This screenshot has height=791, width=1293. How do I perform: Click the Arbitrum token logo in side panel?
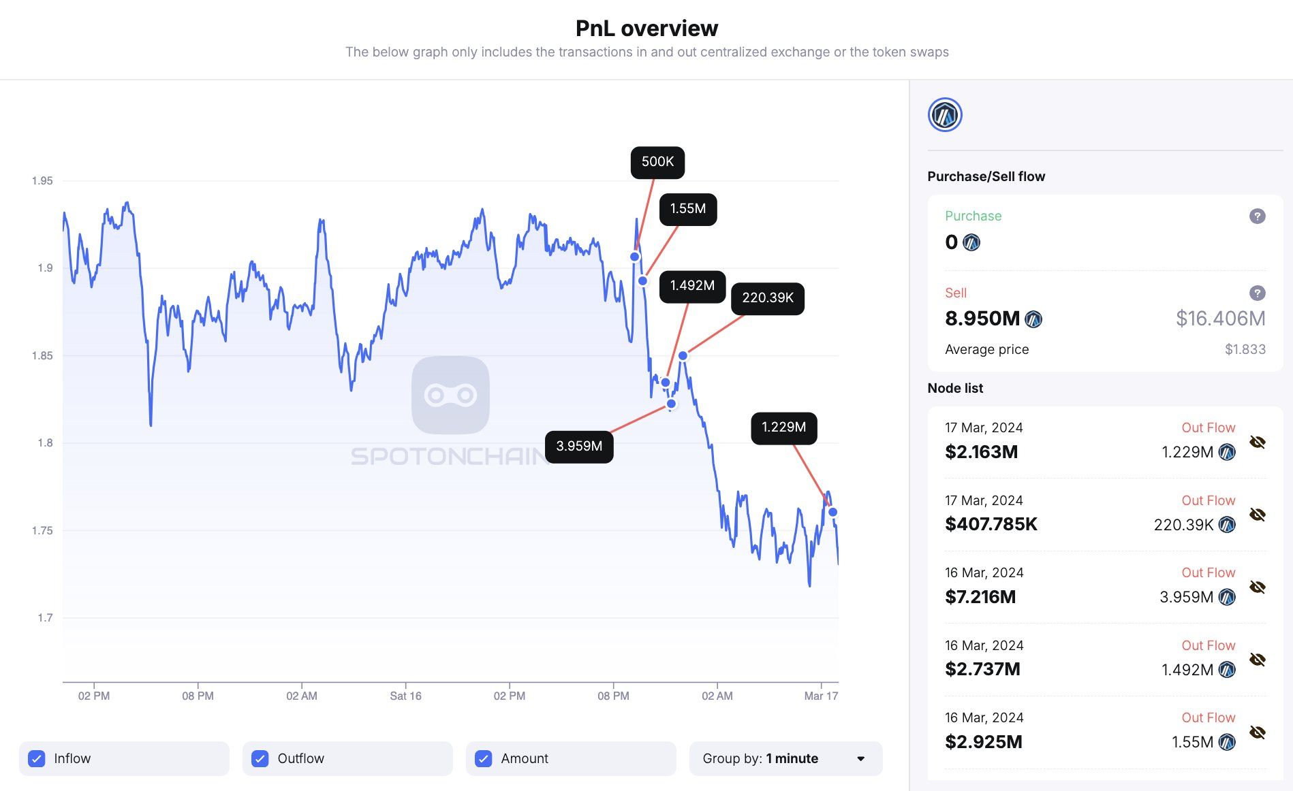[944, 115]
